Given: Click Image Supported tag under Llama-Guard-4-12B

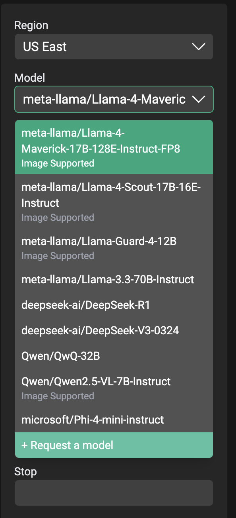Looking at the screenshot, I should coord(58,255).
